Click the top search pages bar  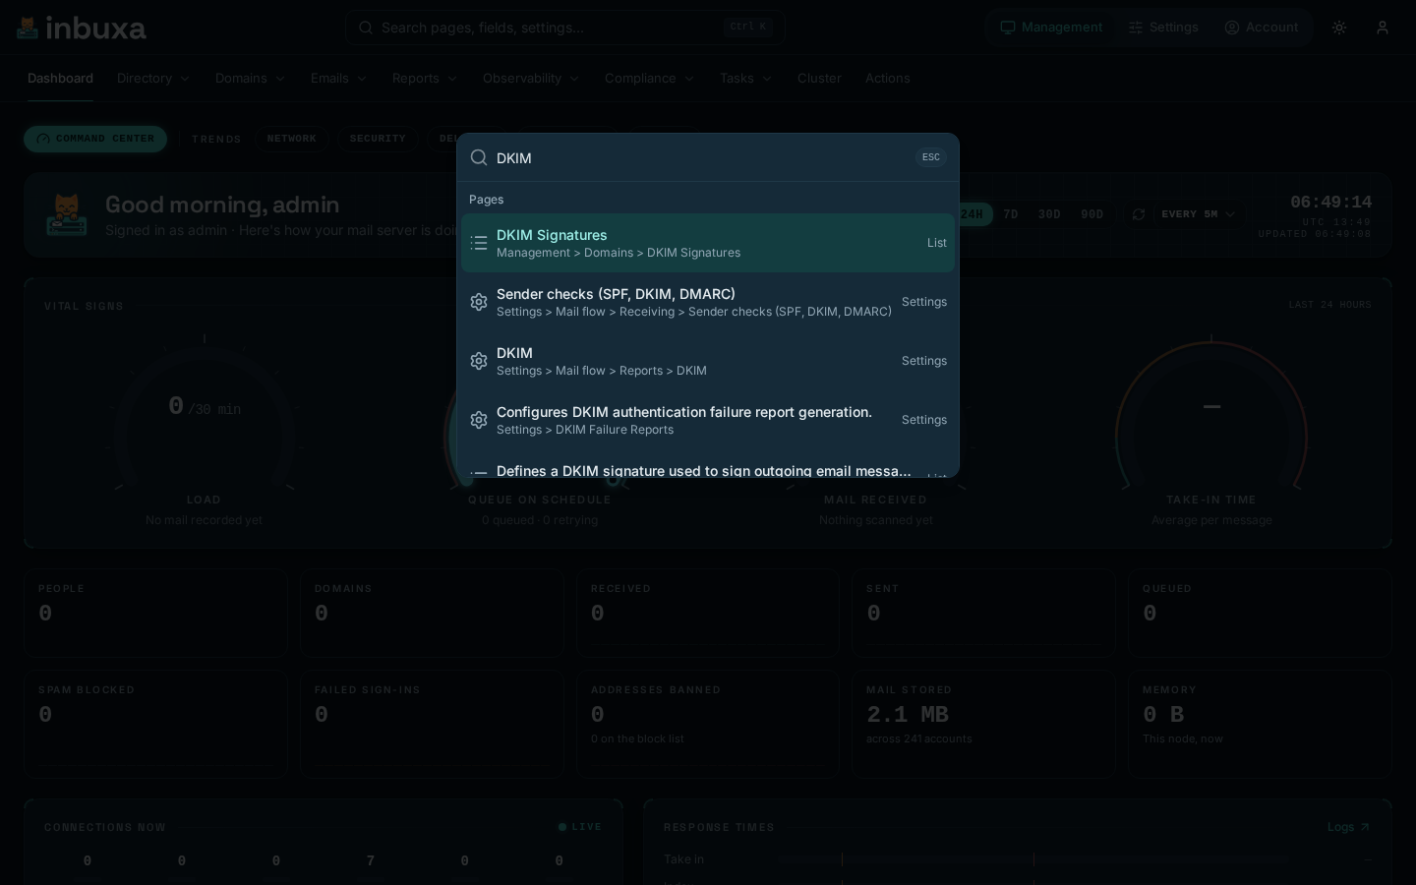[x=565, y=28]
